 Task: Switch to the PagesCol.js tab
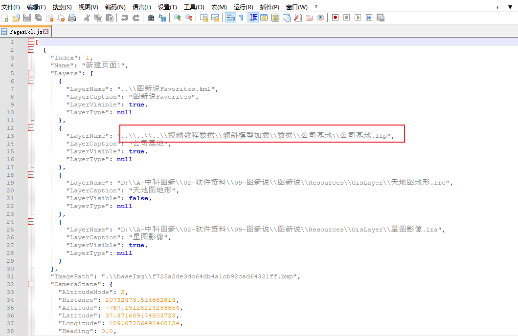click(x=23, y=31)
